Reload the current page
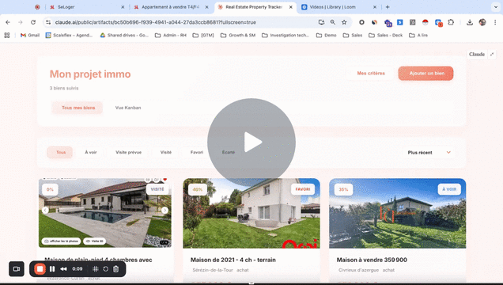503x285 pixels. pos(33,22)
